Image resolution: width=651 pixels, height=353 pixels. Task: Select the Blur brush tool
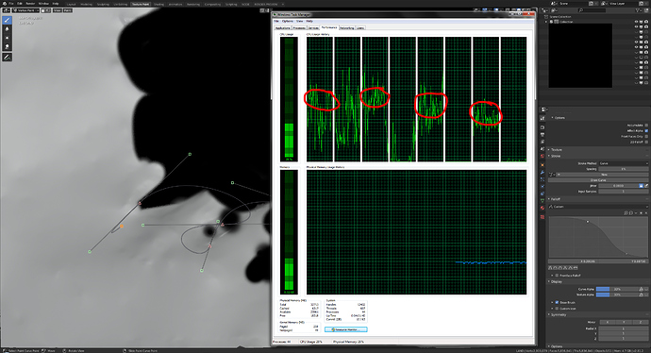(7, 28)
